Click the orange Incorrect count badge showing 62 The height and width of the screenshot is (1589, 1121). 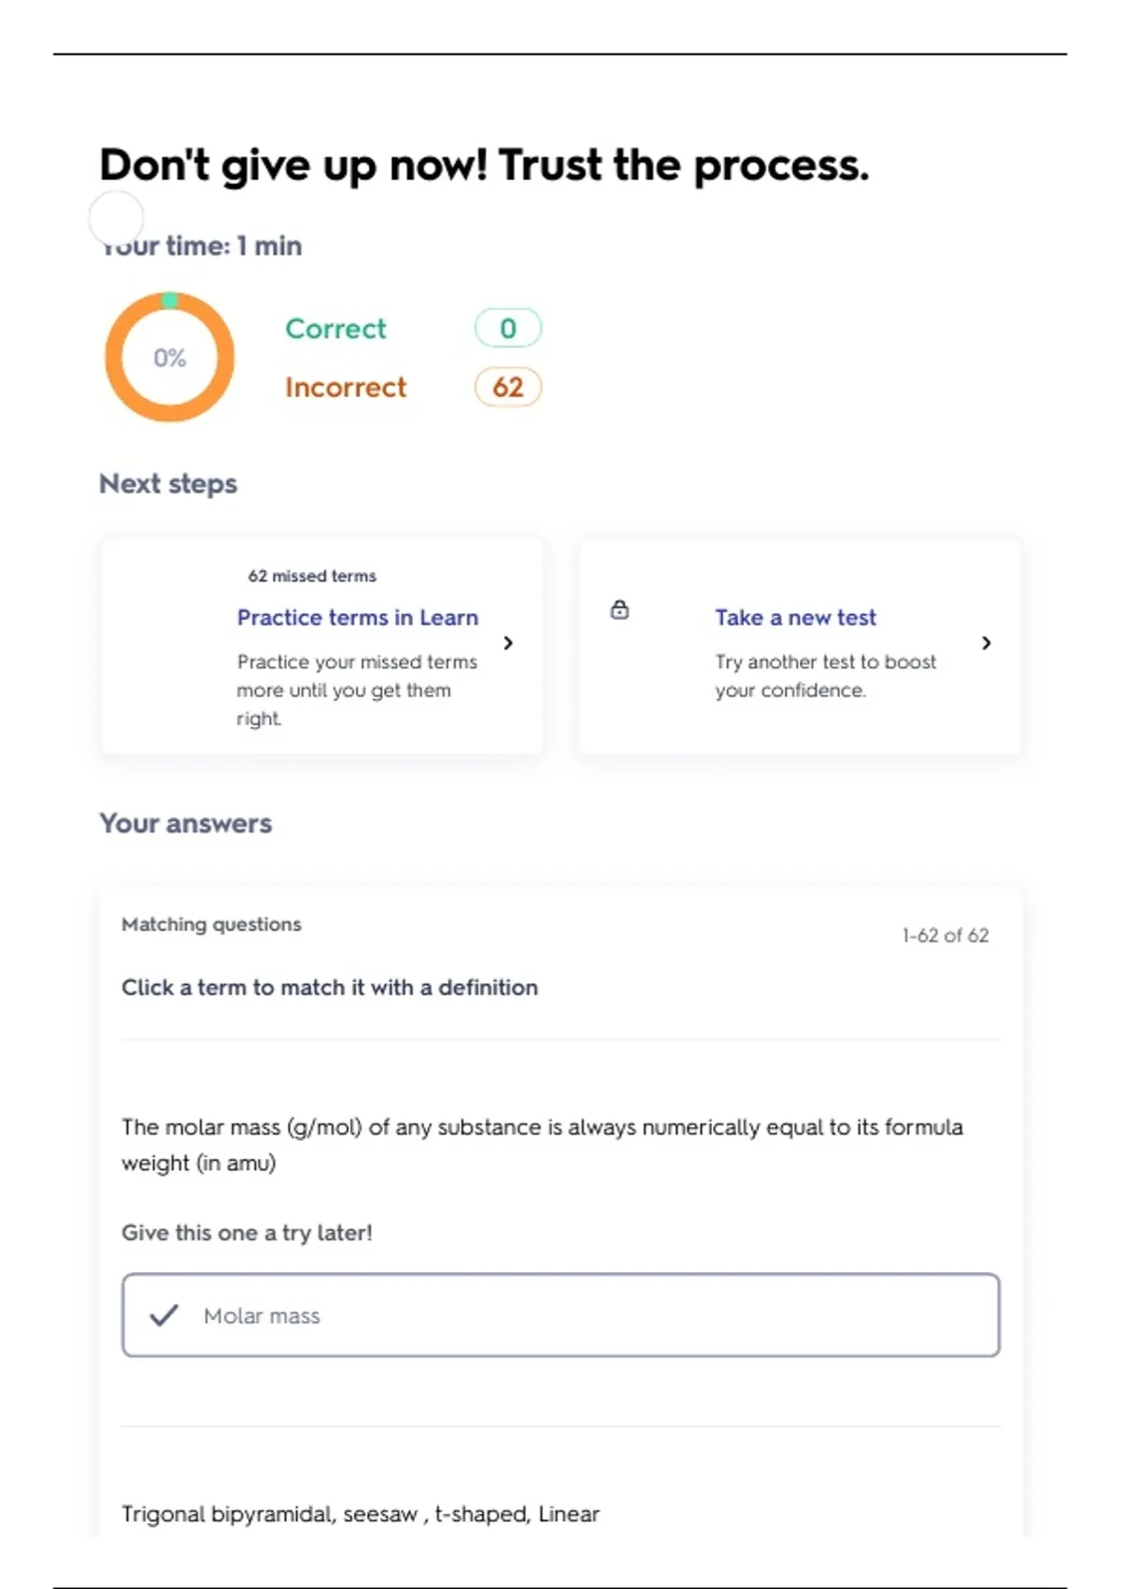[x=507, y=387]
